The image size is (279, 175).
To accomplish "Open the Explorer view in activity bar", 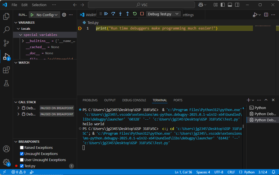I will [6, 16].
